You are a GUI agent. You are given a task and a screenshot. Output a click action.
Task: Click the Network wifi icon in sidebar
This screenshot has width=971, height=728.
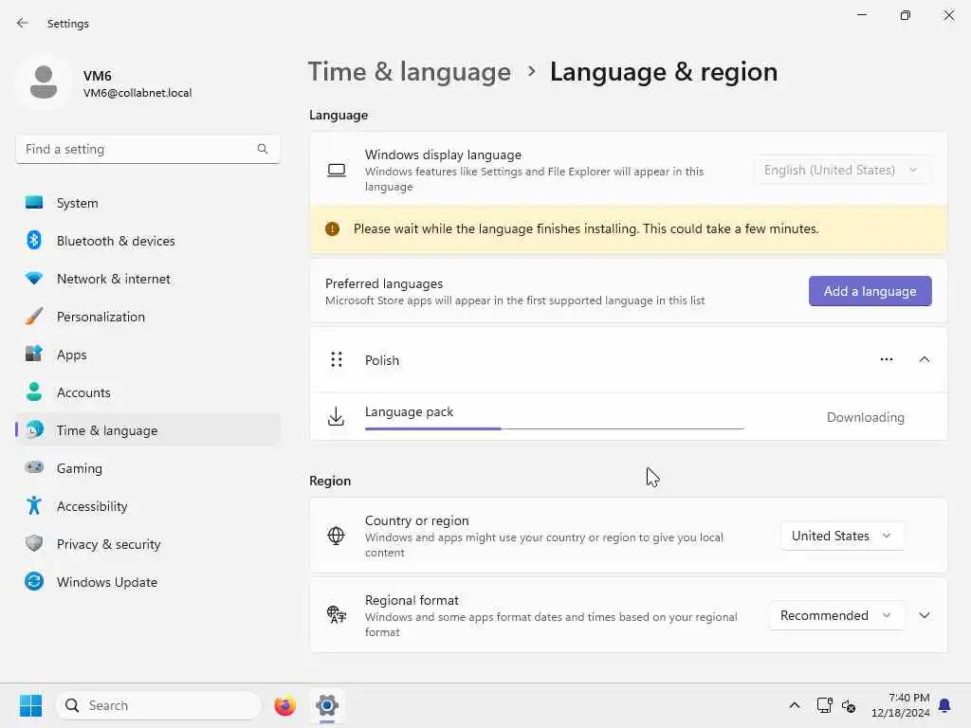(34, 278)
